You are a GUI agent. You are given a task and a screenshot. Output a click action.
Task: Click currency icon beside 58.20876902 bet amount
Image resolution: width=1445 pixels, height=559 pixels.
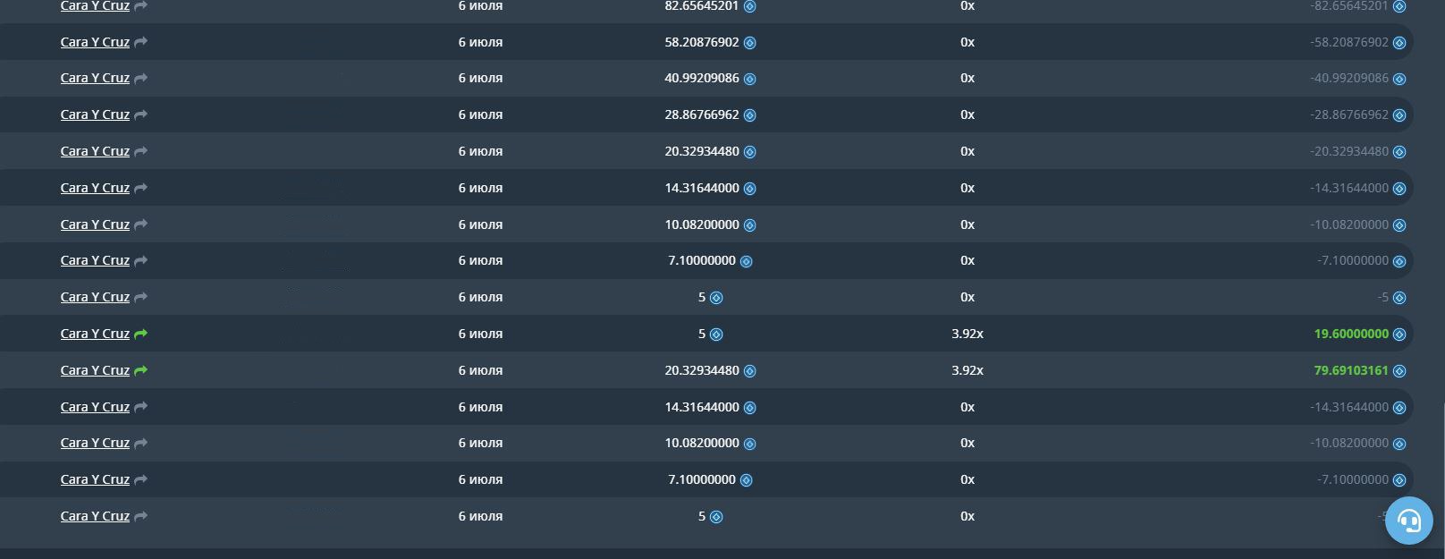[750, 43]
